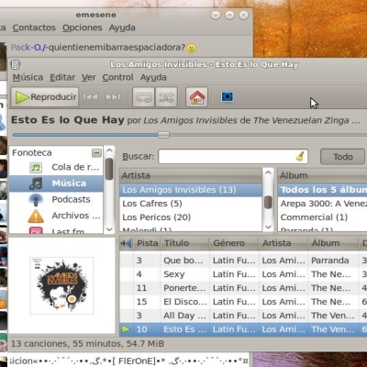Minimize the emesene window
Image resolution: width=367 pixels, height=367 pixels.
[216, 15]
